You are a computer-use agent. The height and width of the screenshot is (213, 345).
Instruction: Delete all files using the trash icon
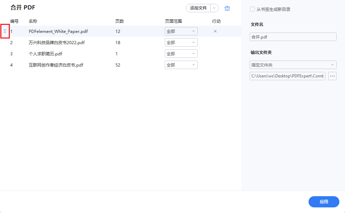click(227, 8)
